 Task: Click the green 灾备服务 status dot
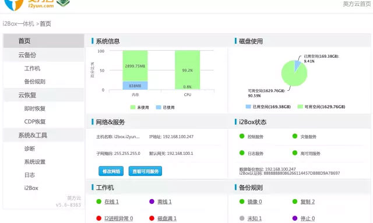pyautogui.click(x=295, y=136)
